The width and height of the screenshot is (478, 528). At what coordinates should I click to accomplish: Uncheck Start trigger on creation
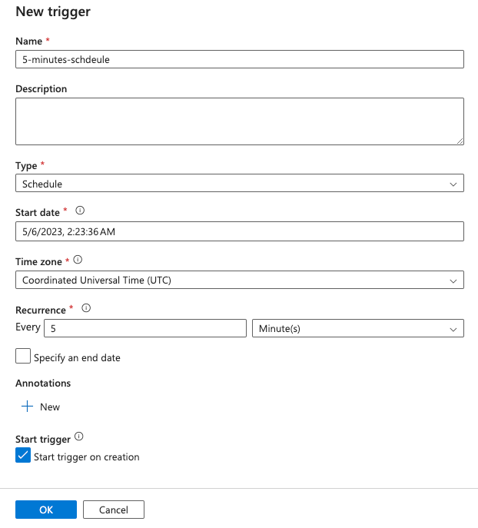tap(23, 456)
